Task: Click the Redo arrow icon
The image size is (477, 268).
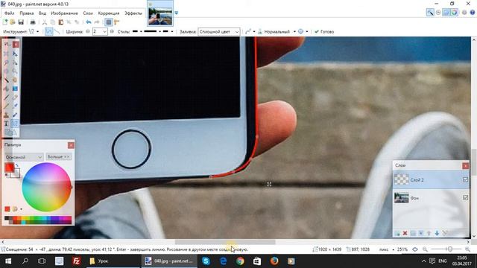Action: [97, 22]
